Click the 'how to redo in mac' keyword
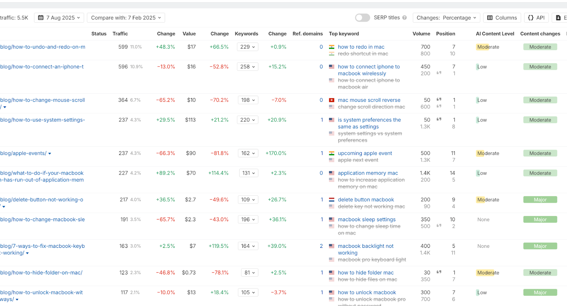The height and width of the screenshot is (306, 567). (361, 47)
